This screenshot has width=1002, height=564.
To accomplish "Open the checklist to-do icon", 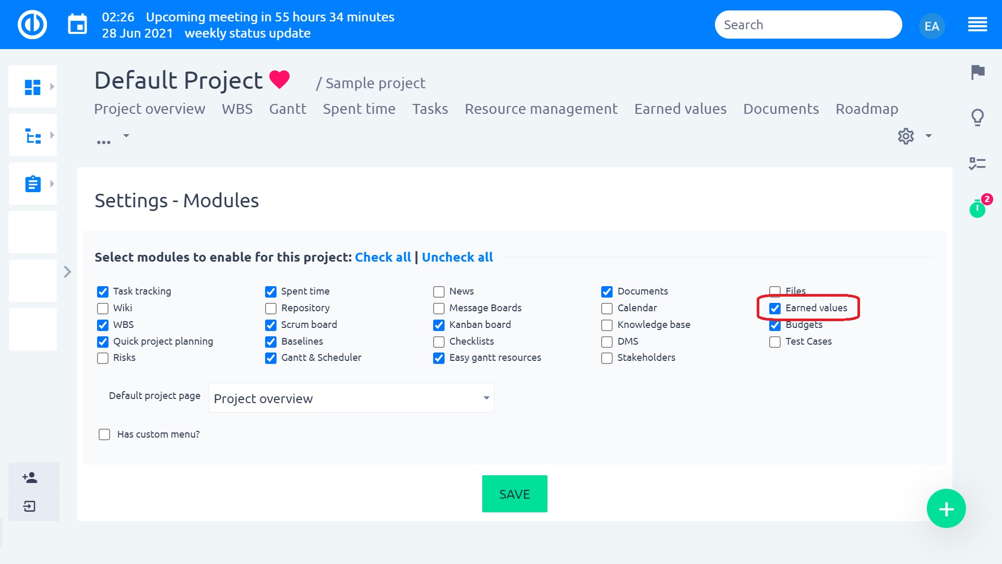I will (977, 163).
